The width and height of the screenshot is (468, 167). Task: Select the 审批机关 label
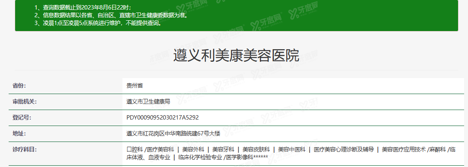coord(25,102)
